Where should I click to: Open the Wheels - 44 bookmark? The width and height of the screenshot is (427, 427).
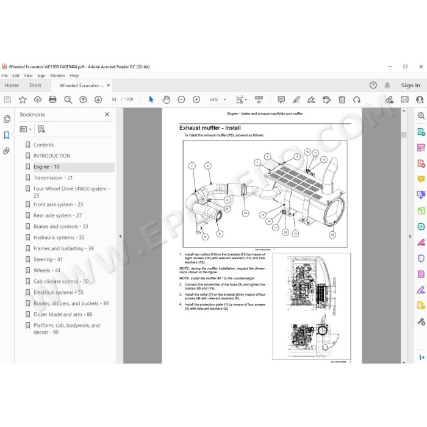[47, 270]
